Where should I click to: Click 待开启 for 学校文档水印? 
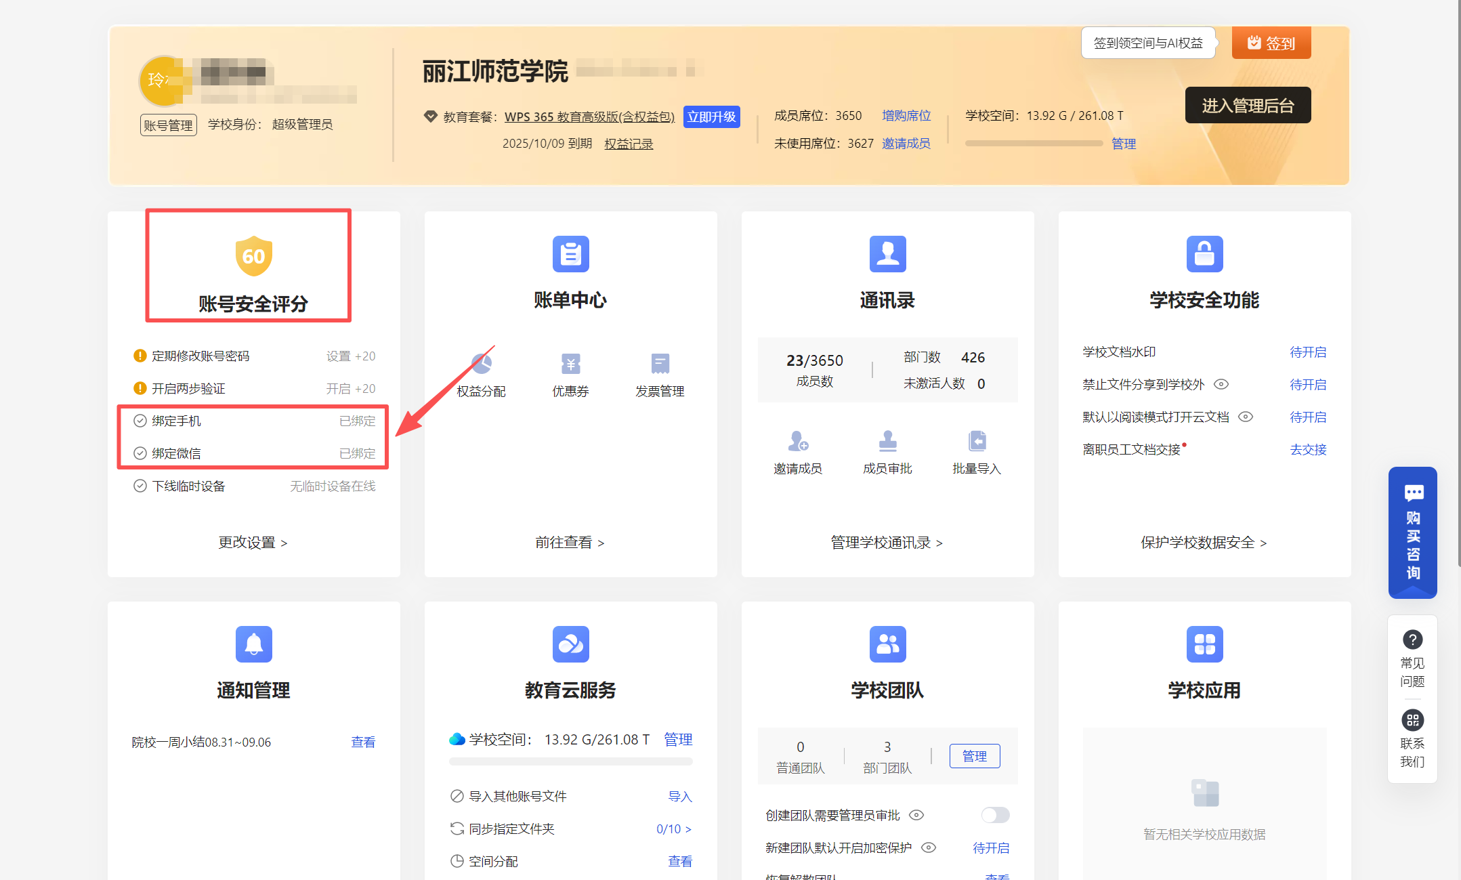1308,352
